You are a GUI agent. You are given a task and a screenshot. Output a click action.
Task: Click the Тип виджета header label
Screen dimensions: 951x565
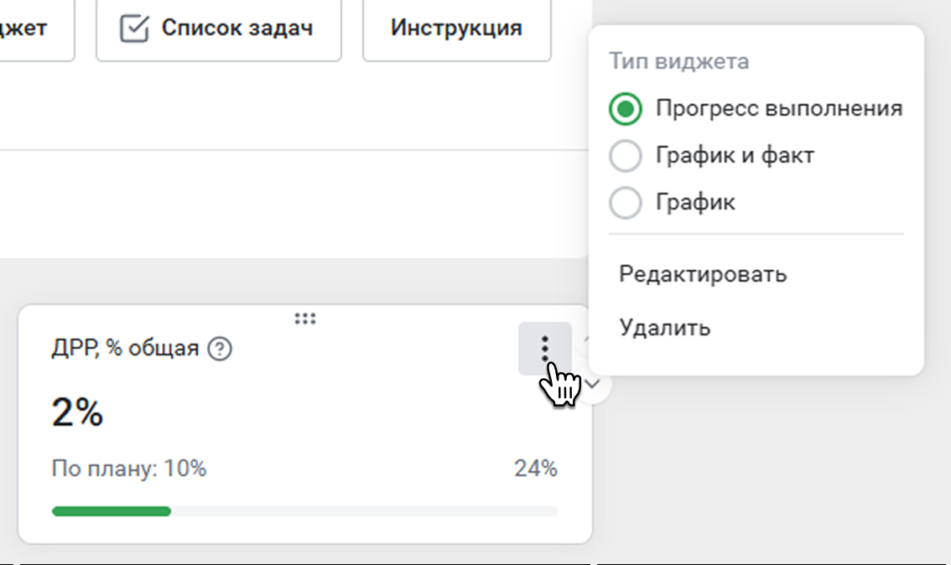[678, 61]
